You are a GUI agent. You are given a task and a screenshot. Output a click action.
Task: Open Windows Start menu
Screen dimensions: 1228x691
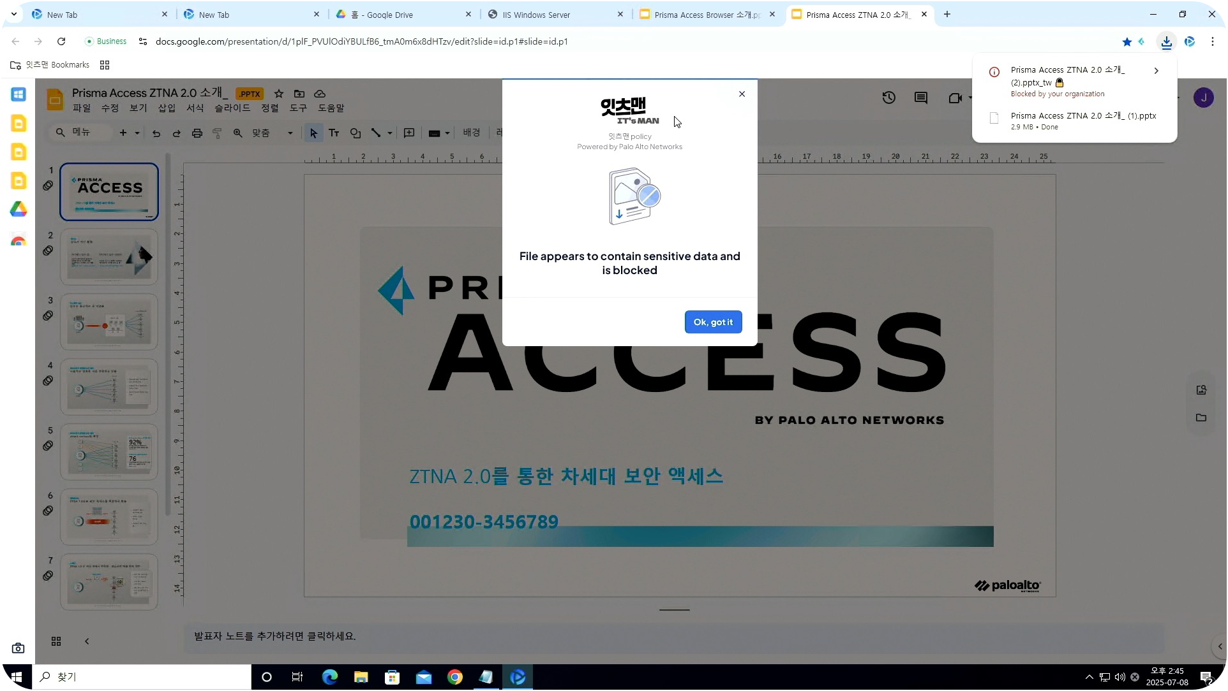(17, 677)
